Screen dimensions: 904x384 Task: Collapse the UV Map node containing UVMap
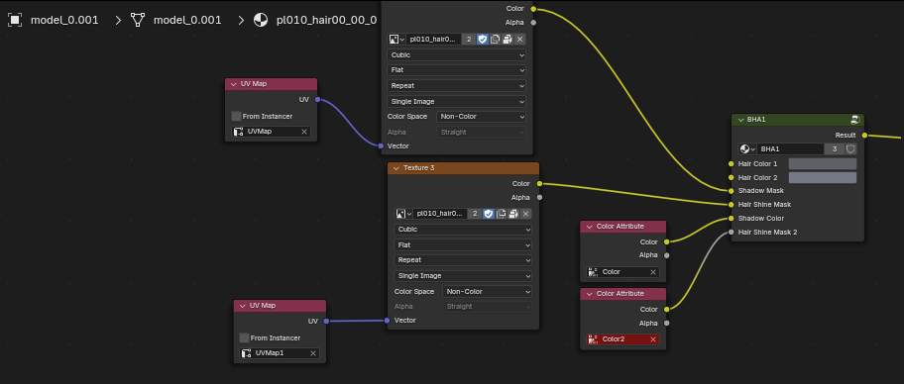pyautogui.click(x=234, y=84)
